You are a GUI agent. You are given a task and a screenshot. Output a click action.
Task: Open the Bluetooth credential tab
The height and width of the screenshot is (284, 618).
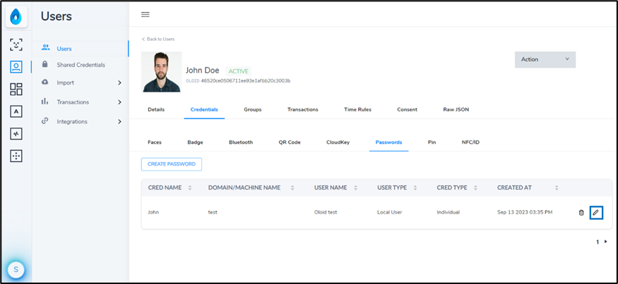(x=241, y=142)
